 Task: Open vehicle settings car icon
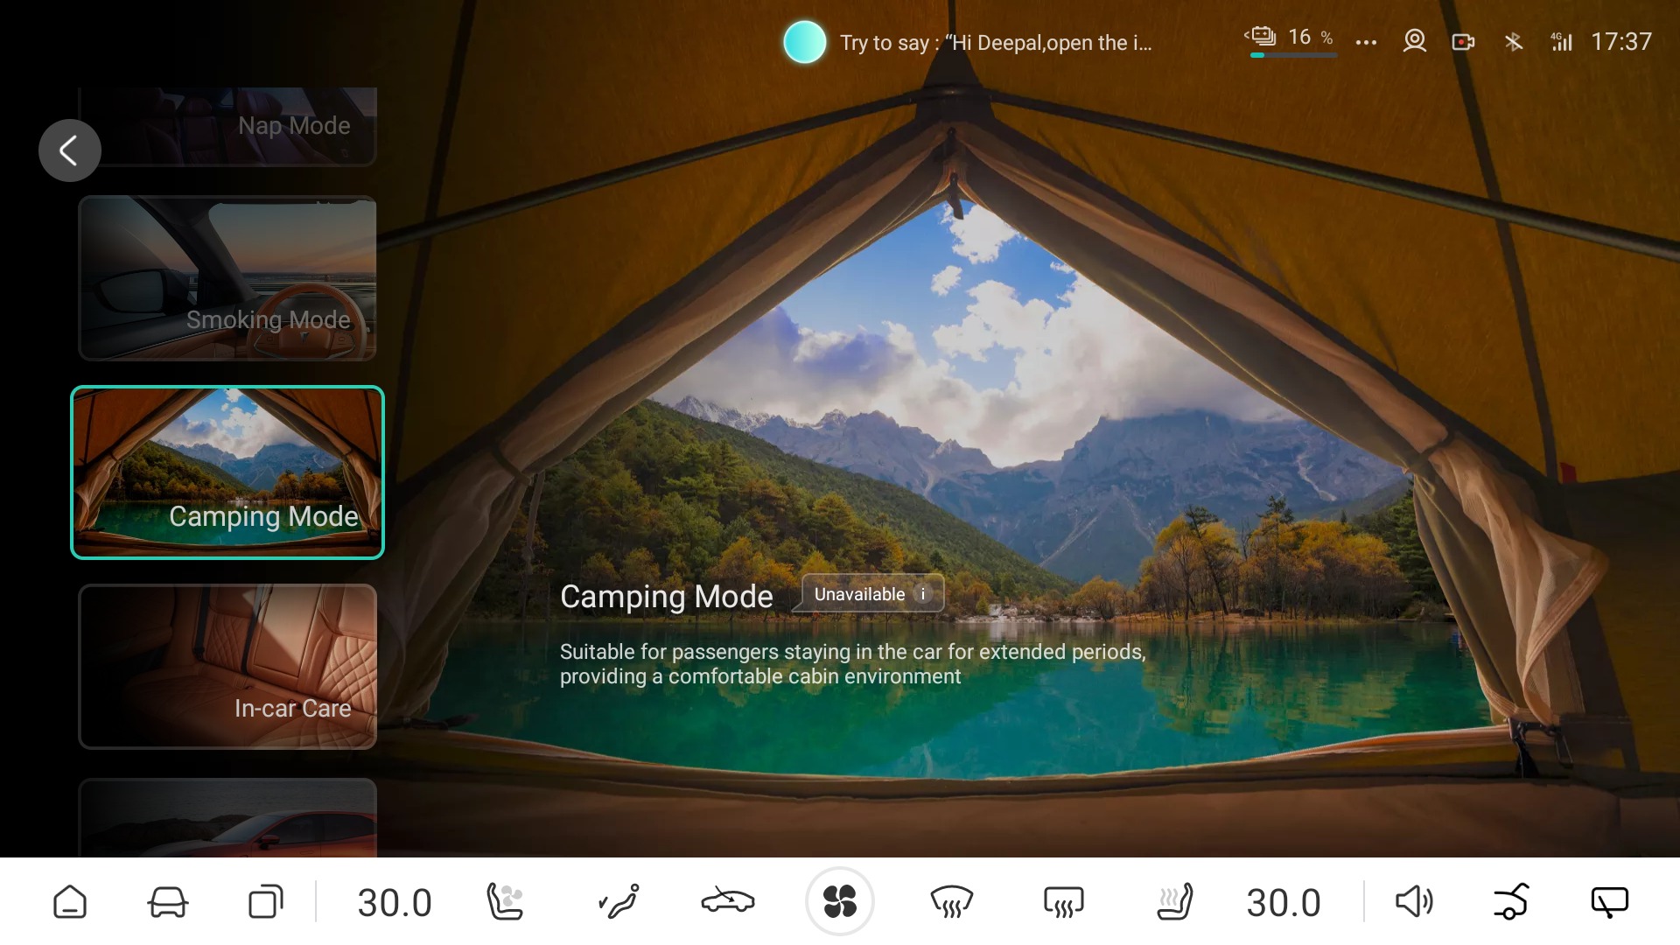[167, 902]
